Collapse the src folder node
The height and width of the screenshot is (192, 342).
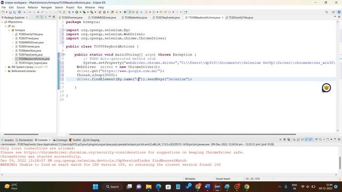click(x=6, y=26)
